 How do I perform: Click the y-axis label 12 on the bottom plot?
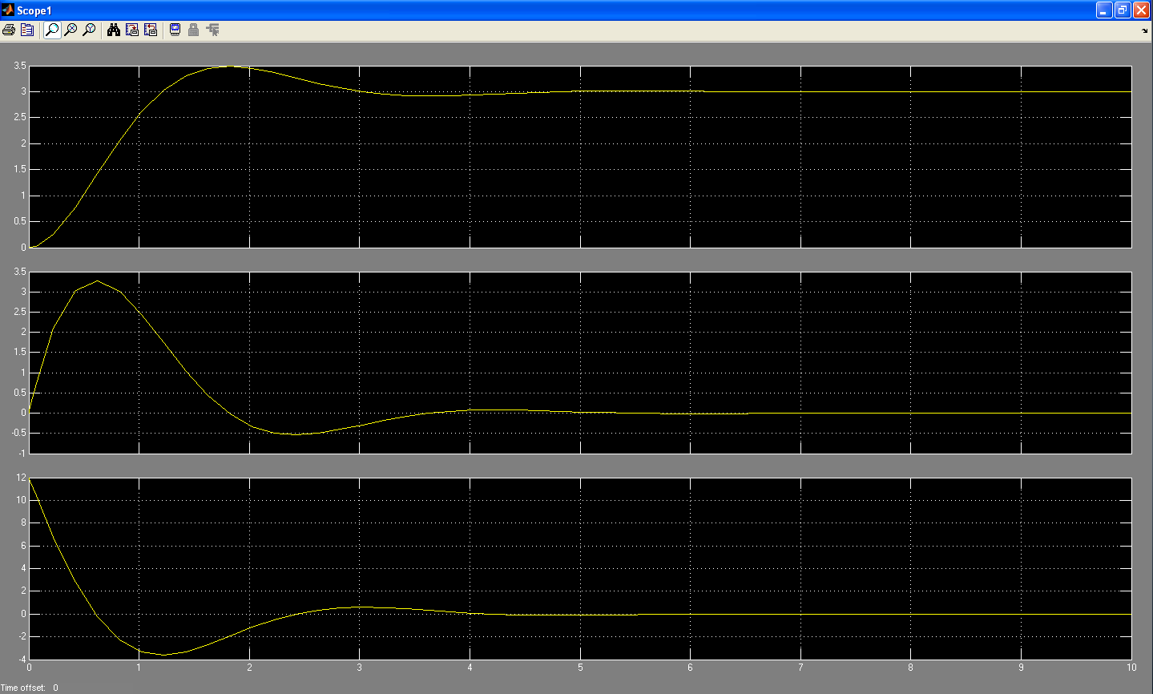[x=22, y=477]
